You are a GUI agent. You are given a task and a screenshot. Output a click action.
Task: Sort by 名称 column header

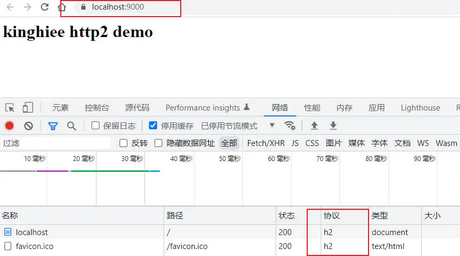pyautogui.click(x=82, y=216)
